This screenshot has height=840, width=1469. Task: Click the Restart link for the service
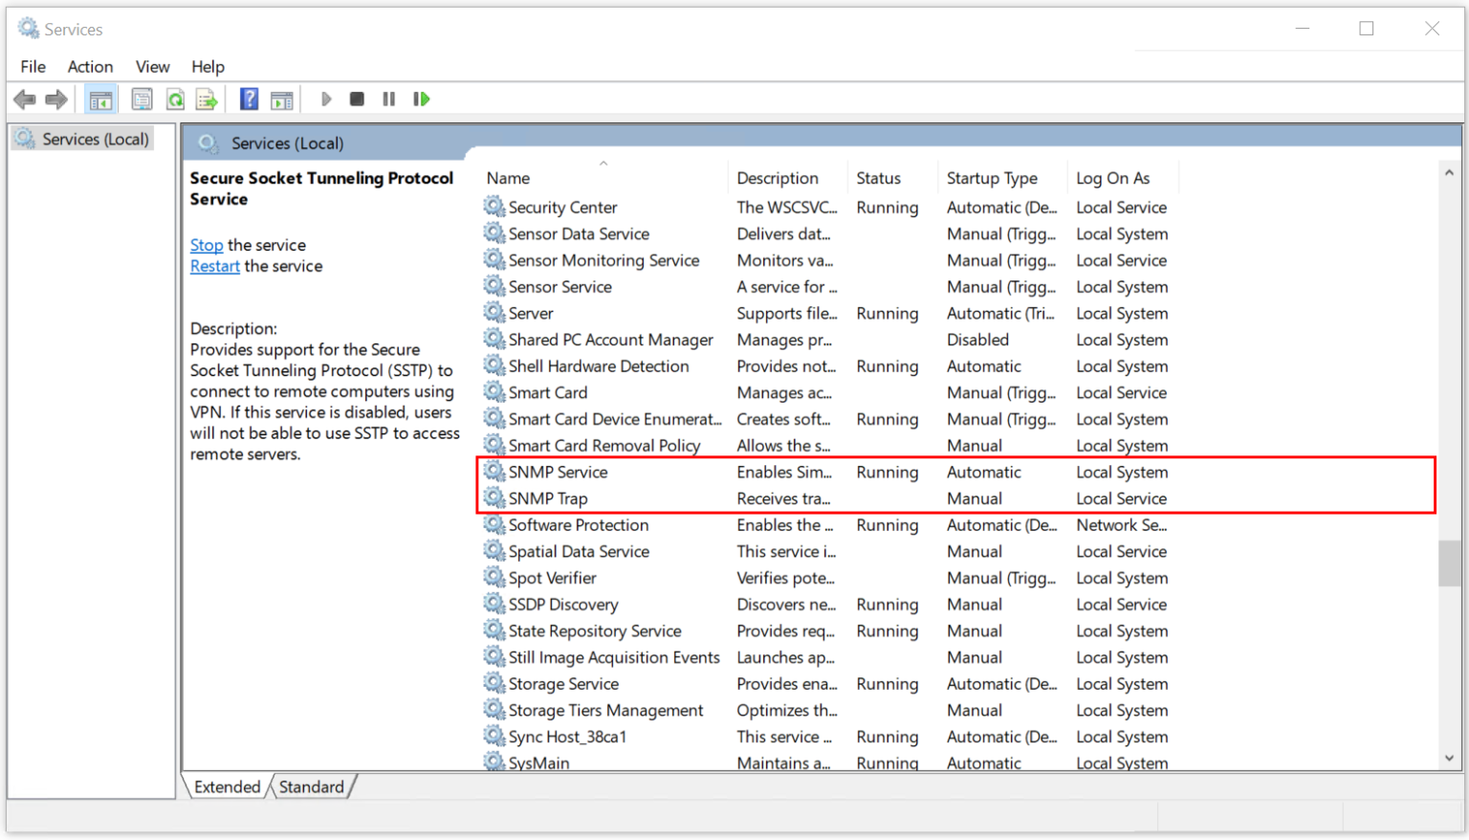(214, 266)
